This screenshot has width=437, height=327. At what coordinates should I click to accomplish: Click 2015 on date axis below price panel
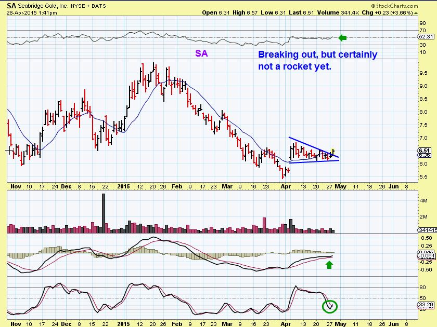pos(123,186)
